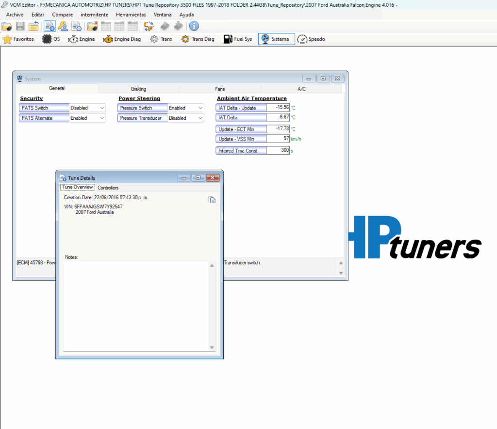The image size is (497, 429).
Task: Open Trans Diag section
Action: coord(198,39)
